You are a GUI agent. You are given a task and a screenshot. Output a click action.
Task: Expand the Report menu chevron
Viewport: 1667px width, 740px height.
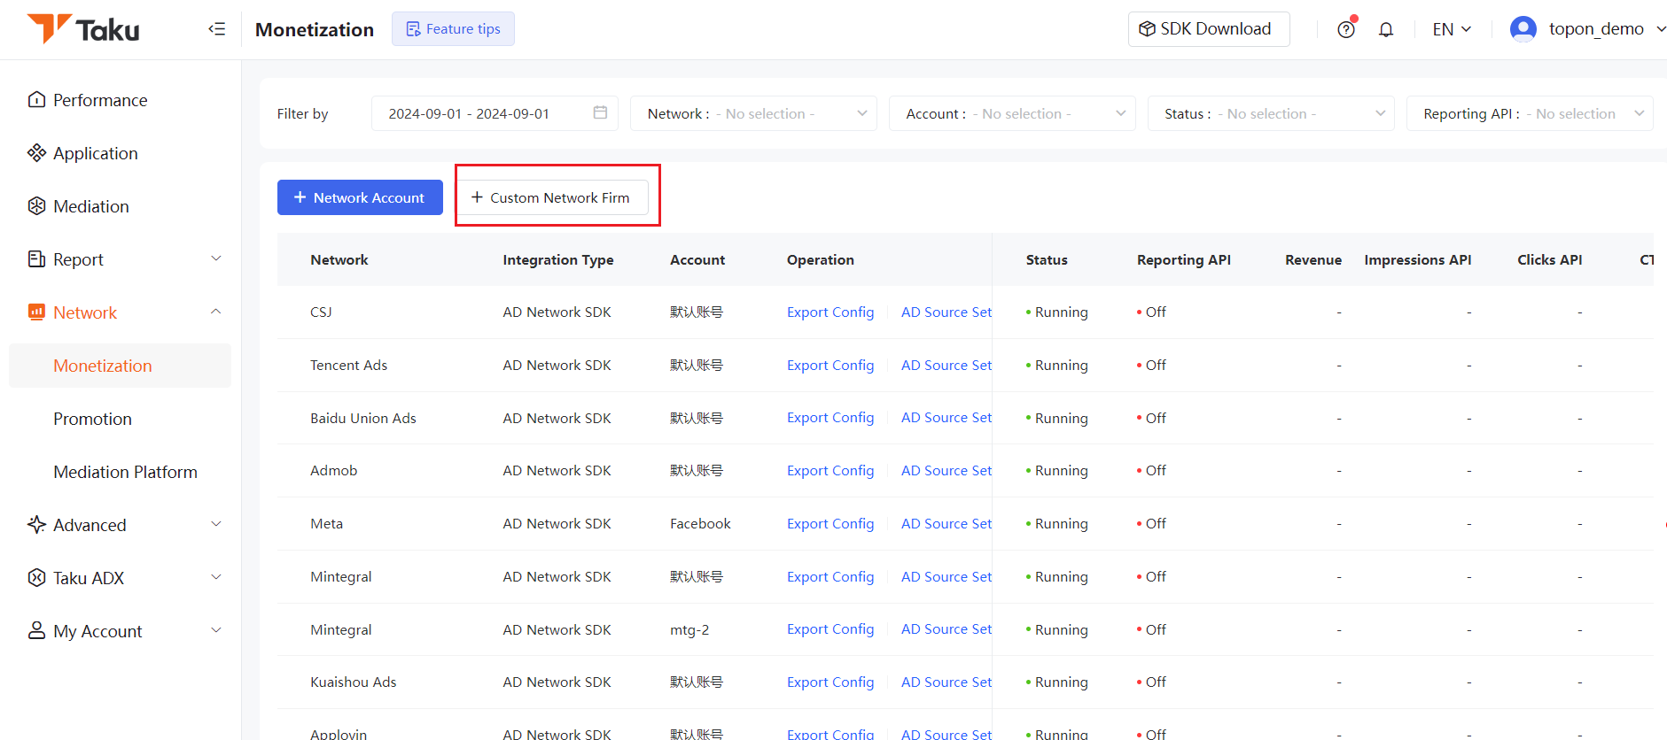coord(215,258)
